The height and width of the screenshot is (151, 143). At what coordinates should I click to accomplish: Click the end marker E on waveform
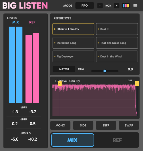(x=137, y=84)
